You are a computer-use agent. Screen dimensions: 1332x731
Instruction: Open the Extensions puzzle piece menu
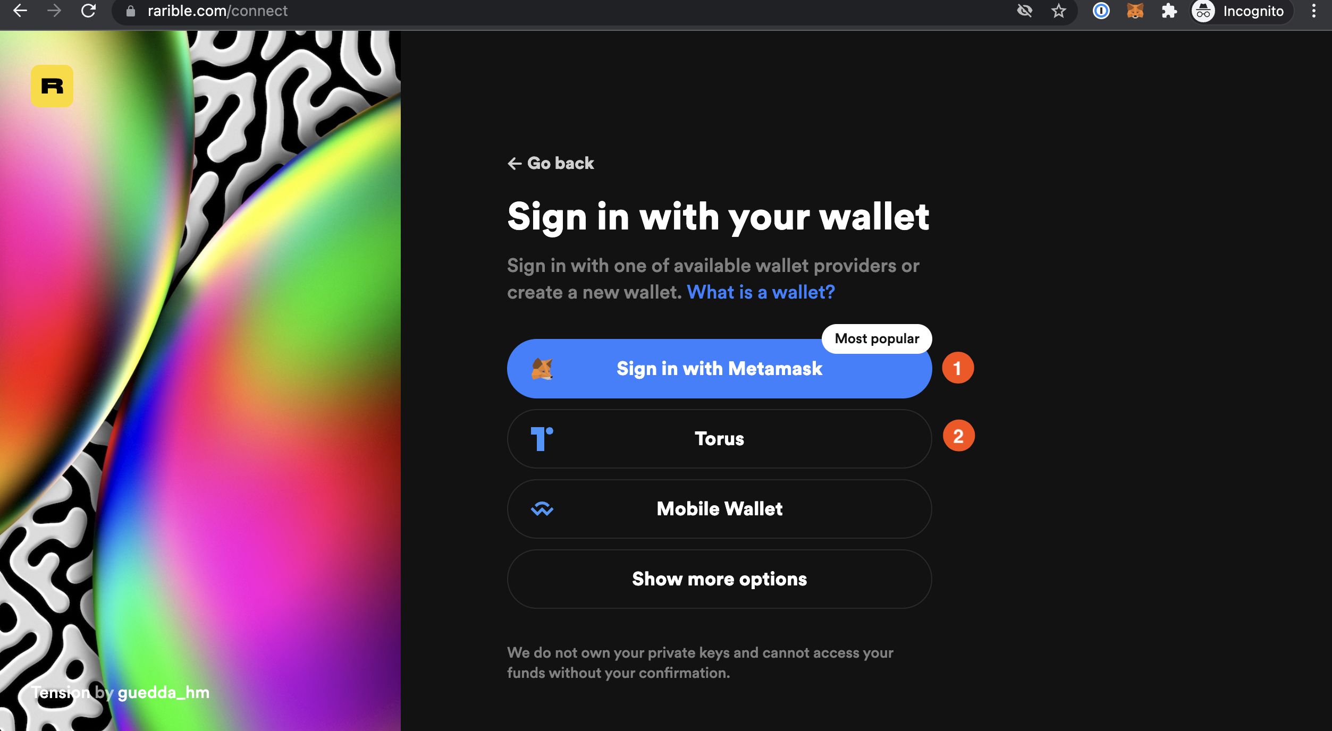coord(1169,11)
